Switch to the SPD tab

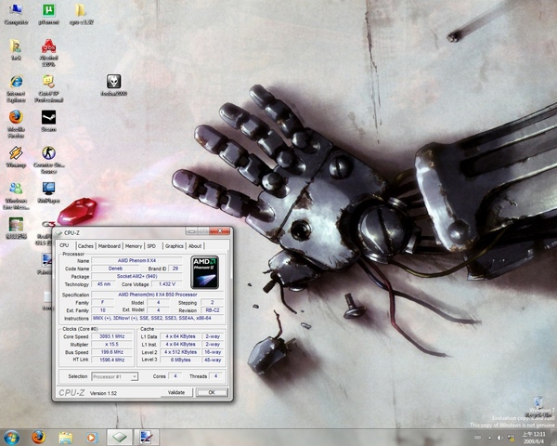[x=151, y=245]
